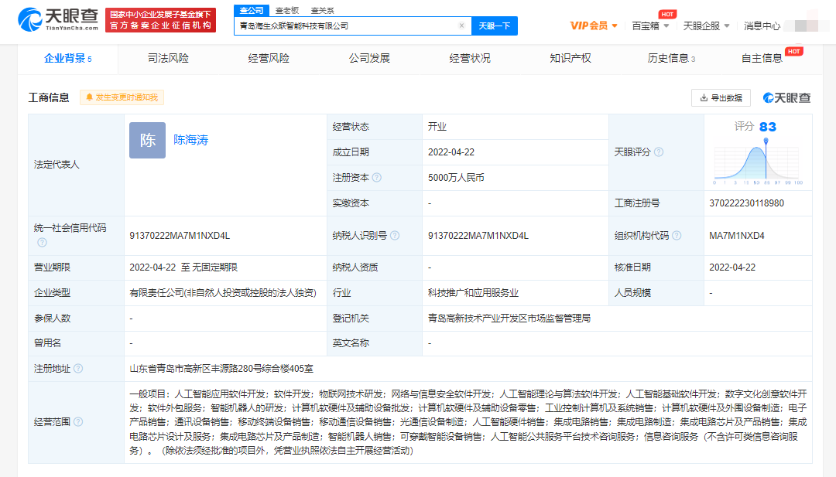This screenshot has width=836, height=477.
Task: Click the 陈 avatar of legal representative
Action: pyautogui.click(x=147, y=140)
